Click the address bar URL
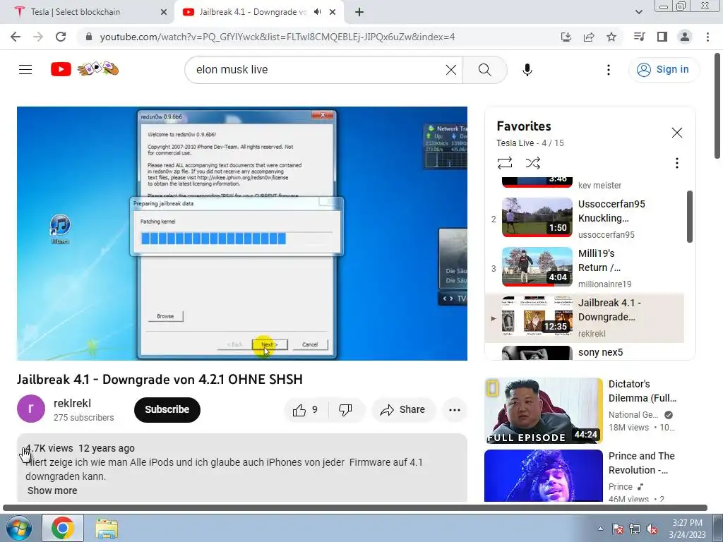The height and width of the screenshot is (542, 723). tap(277, 37)
